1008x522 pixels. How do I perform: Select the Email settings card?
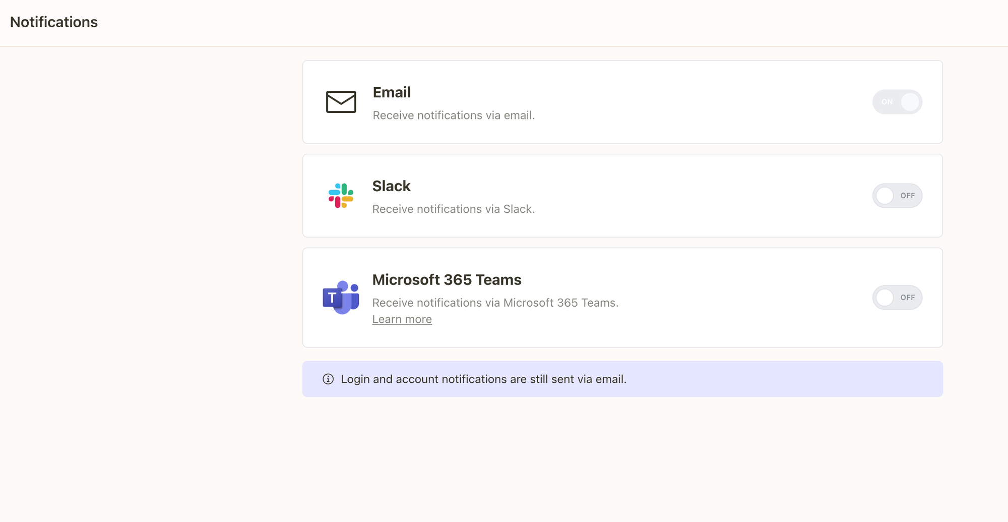(x=622, y=102)
